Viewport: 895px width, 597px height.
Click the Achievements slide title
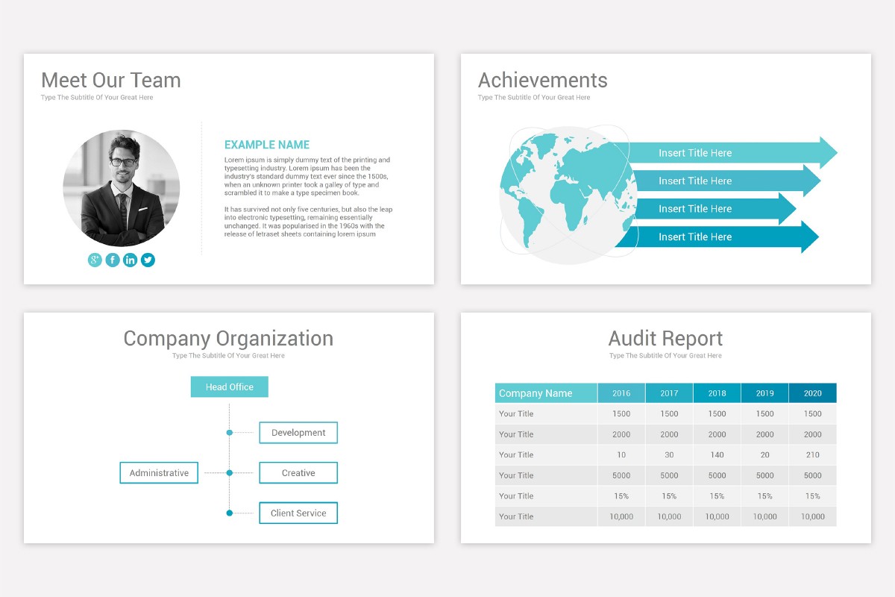pos(542,81)
